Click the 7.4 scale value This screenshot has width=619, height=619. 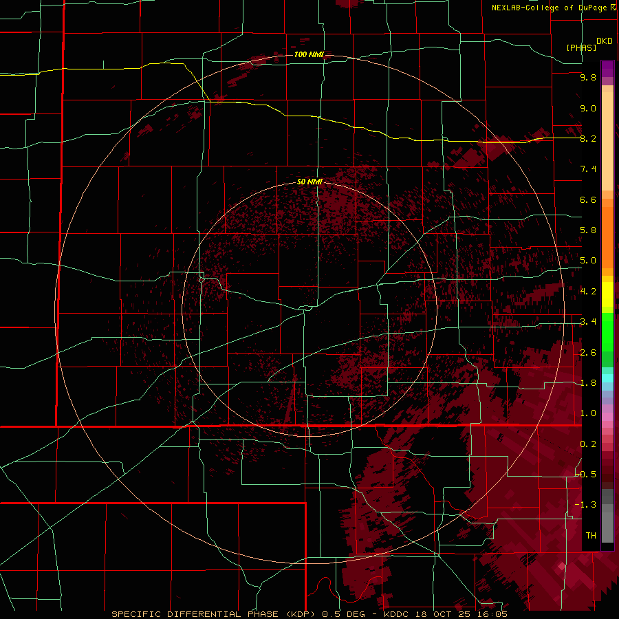coord(588,169)
